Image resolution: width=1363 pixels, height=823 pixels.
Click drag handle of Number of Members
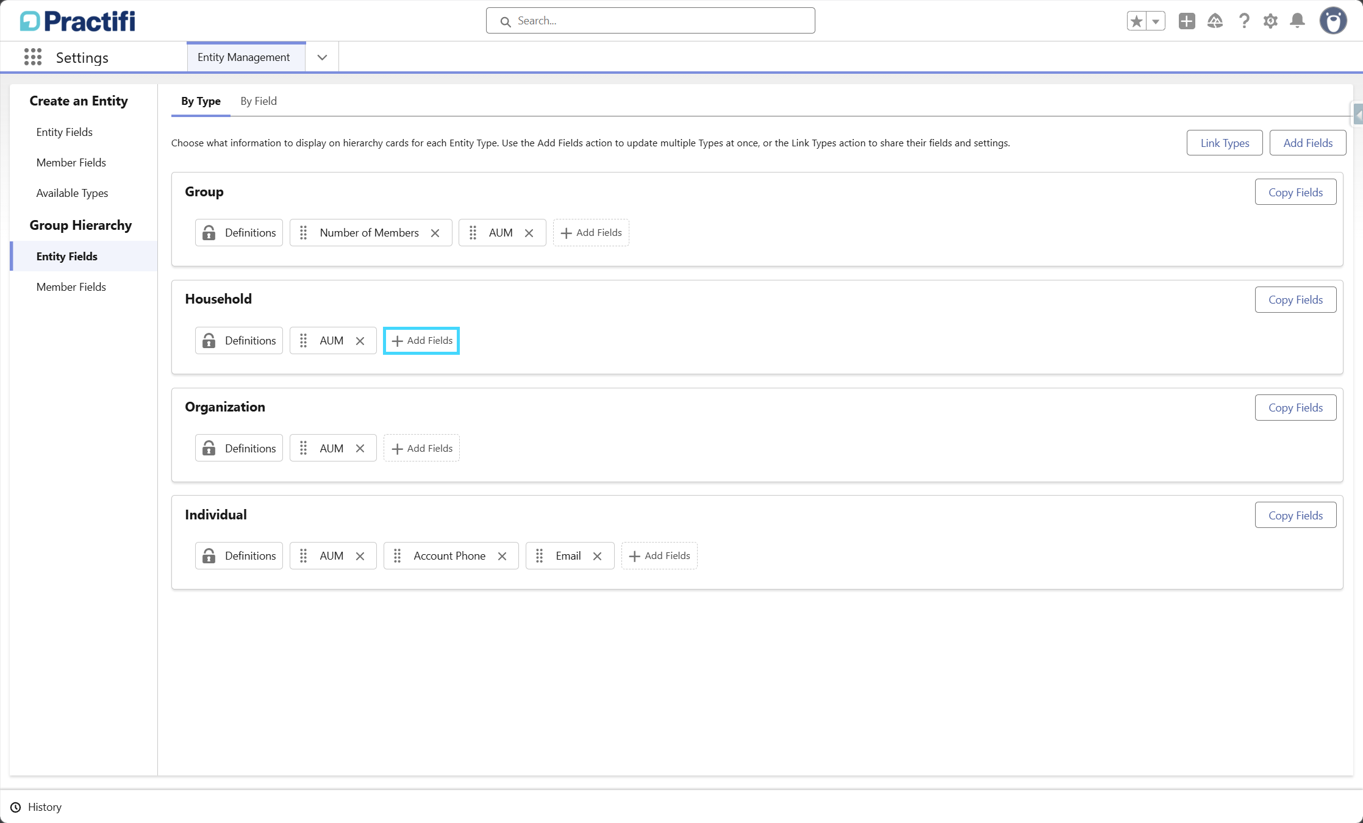click(x=304, y=233)
